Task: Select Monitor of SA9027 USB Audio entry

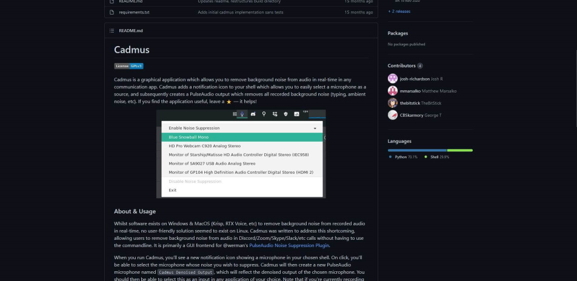Action: click(x=242, y=164)
